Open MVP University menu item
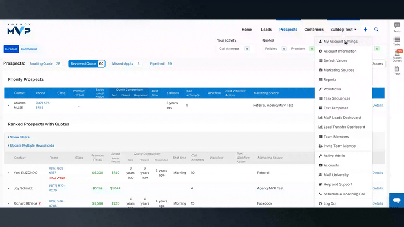Viewport: 404px width, 227px height. tap(336, 175)
